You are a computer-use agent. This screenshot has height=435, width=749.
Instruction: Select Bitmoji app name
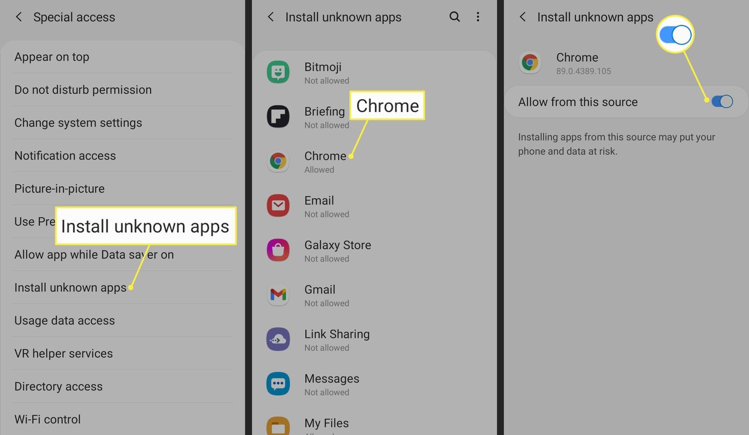[x=323, y=67]
